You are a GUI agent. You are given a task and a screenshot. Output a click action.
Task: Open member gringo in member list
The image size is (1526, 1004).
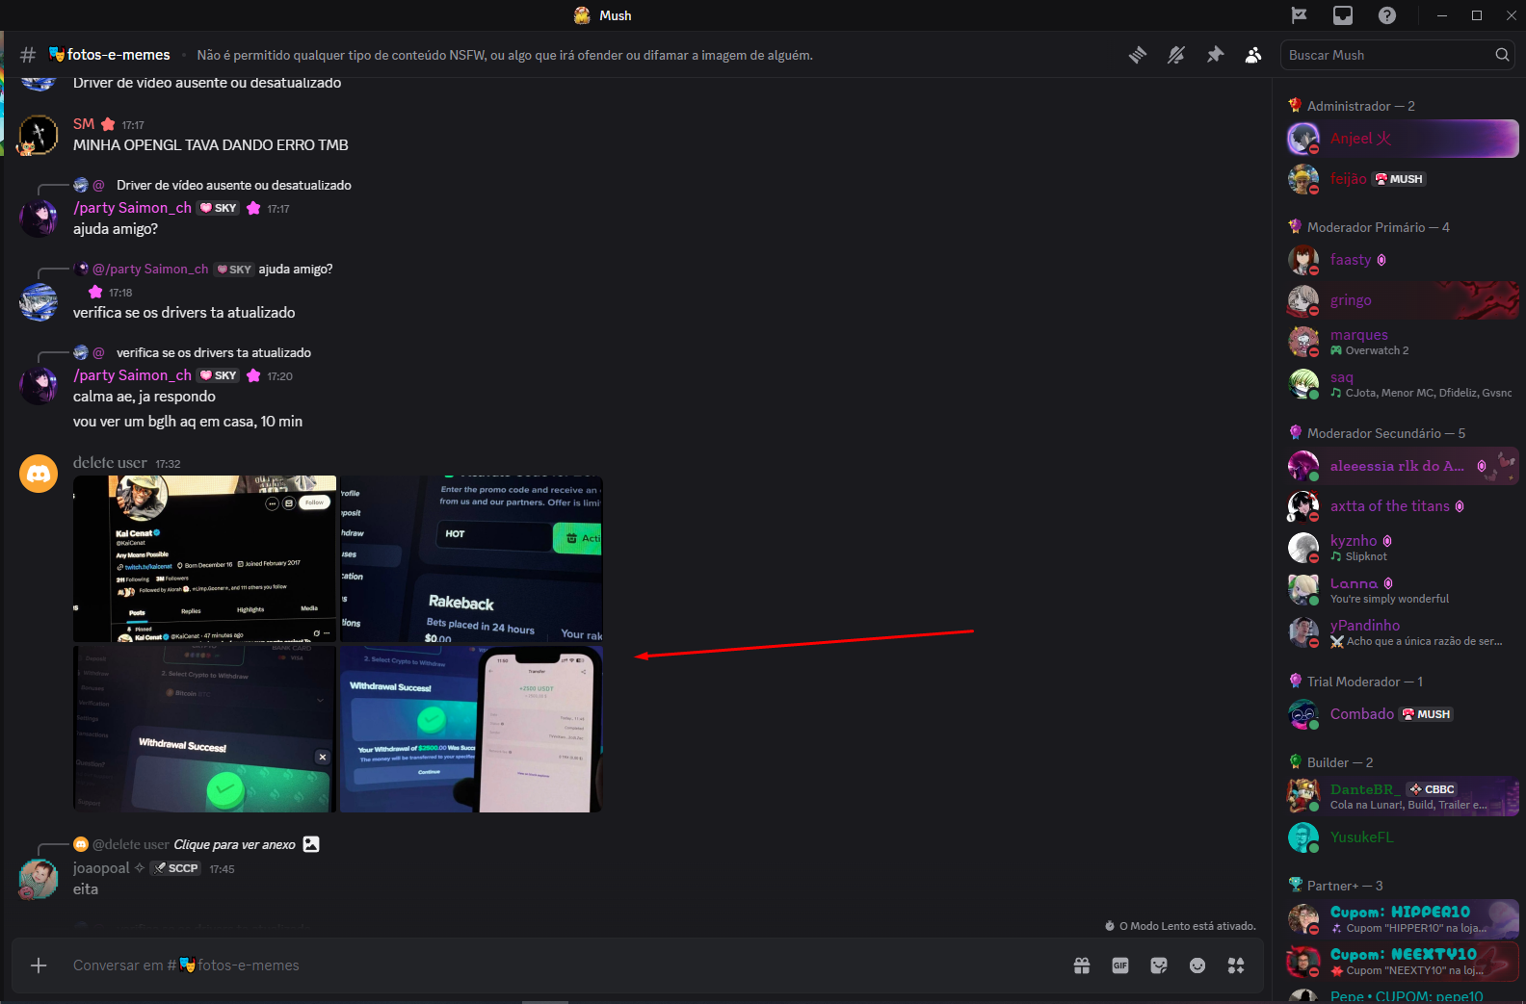point(1403,300)
